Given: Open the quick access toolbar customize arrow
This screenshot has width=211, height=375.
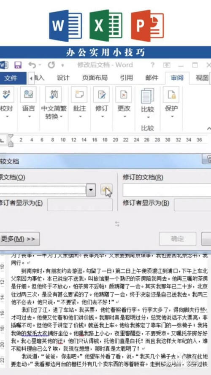Looking at the screenshot, I should (63, 65).
